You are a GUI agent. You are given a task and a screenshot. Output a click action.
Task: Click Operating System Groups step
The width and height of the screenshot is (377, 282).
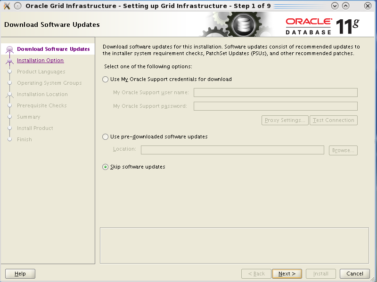pyautogui.click(x=49, y=83)
